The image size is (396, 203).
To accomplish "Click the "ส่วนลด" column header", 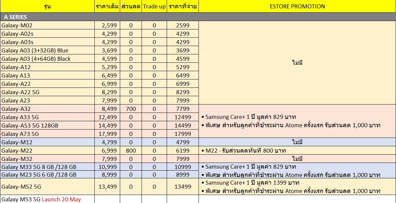I will coord(131,7).
